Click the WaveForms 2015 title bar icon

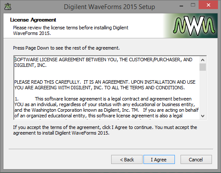8,6
